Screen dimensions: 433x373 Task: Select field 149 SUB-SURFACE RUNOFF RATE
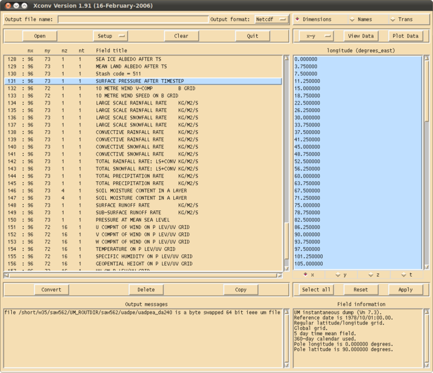point(143,212)
